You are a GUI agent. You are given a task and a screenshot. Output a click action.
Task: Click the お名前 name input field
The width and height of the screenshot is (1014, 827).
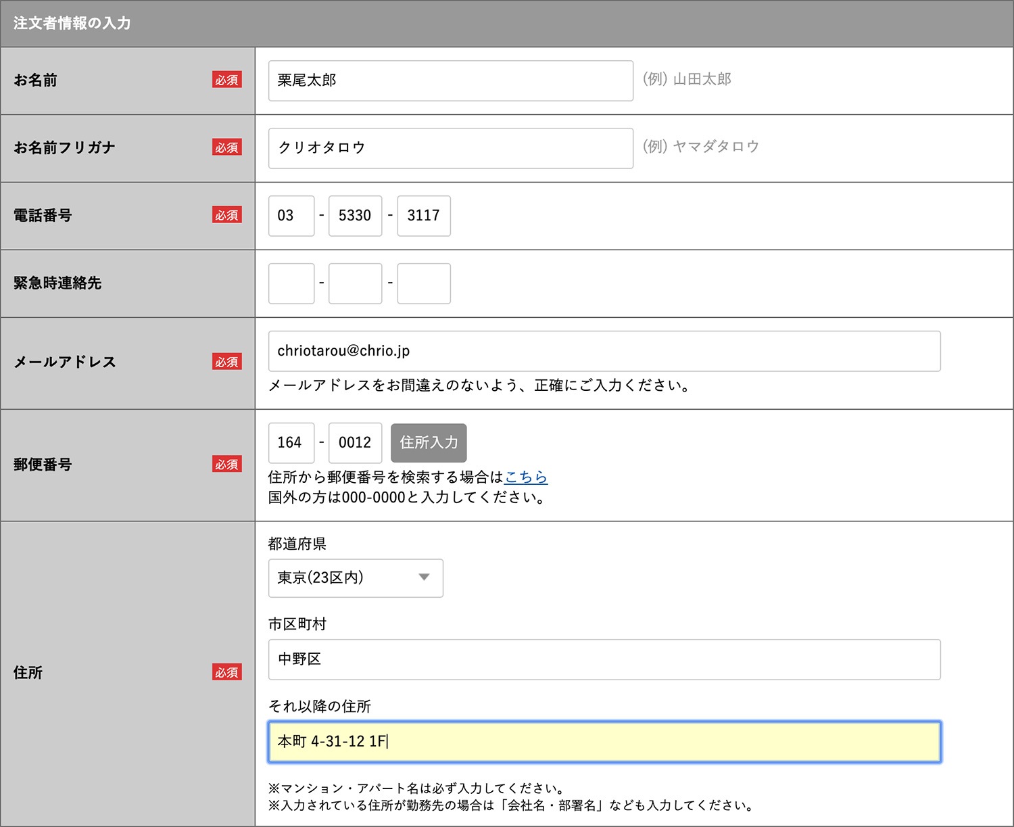click(x=450, y=80)
